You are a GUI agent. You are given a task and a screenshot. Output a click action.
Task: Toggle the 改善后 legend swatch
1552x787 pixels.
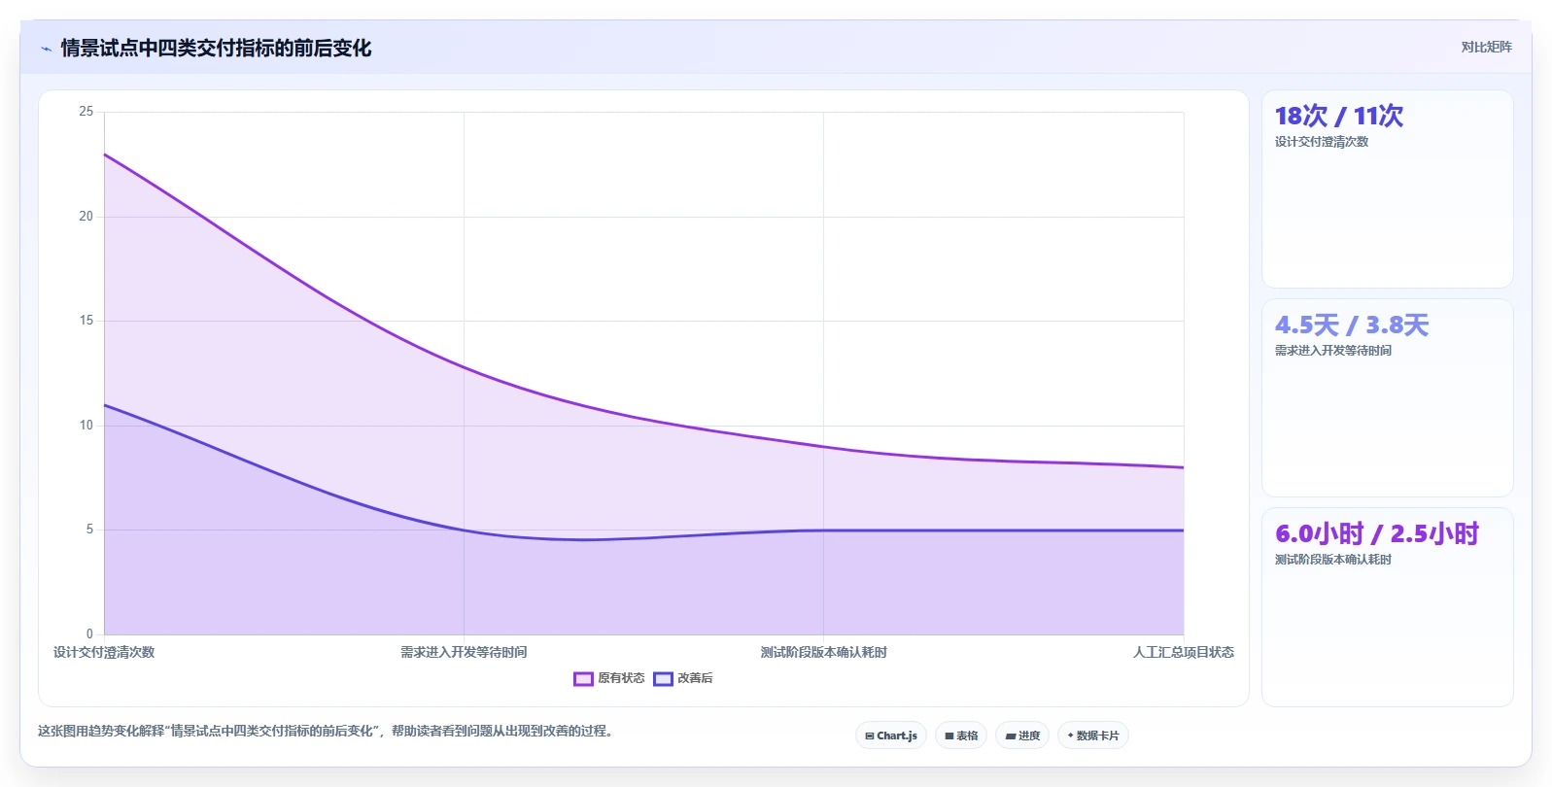(x=663, y=679)
